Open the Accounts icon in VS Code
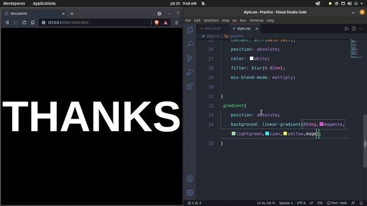Screen dimensions: 367x206 [190, 179]
